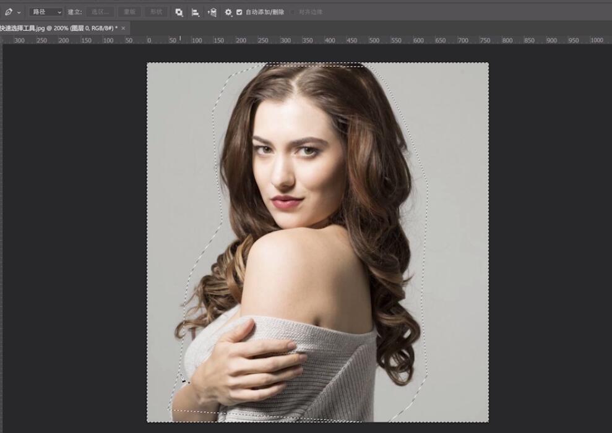
Task: Close the 快速选择工具.jpg document tab
Action: [123, 28]
